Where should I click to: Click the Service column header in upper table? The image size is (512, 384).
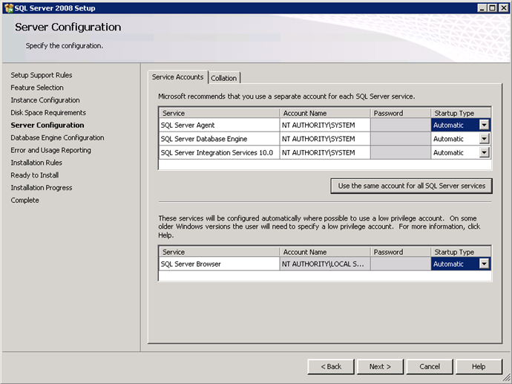[219, 113]
